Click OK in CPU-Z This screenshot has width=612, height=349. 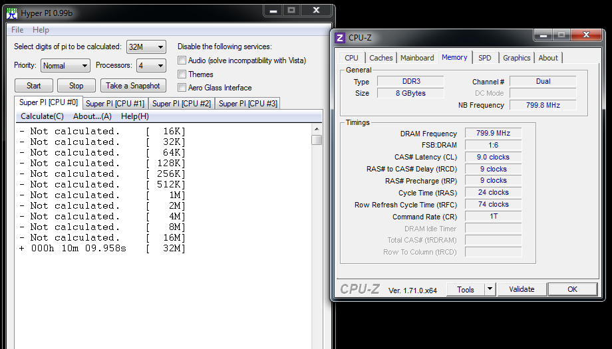click(x=572, y=289)
